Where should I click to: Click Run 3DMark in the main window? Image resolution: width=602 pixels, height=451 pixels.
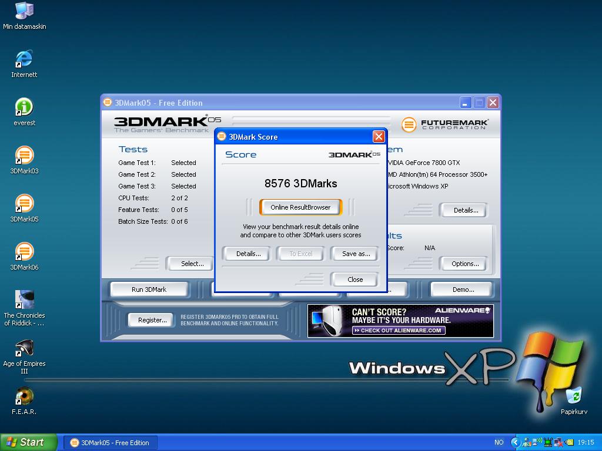pos(149,290)
